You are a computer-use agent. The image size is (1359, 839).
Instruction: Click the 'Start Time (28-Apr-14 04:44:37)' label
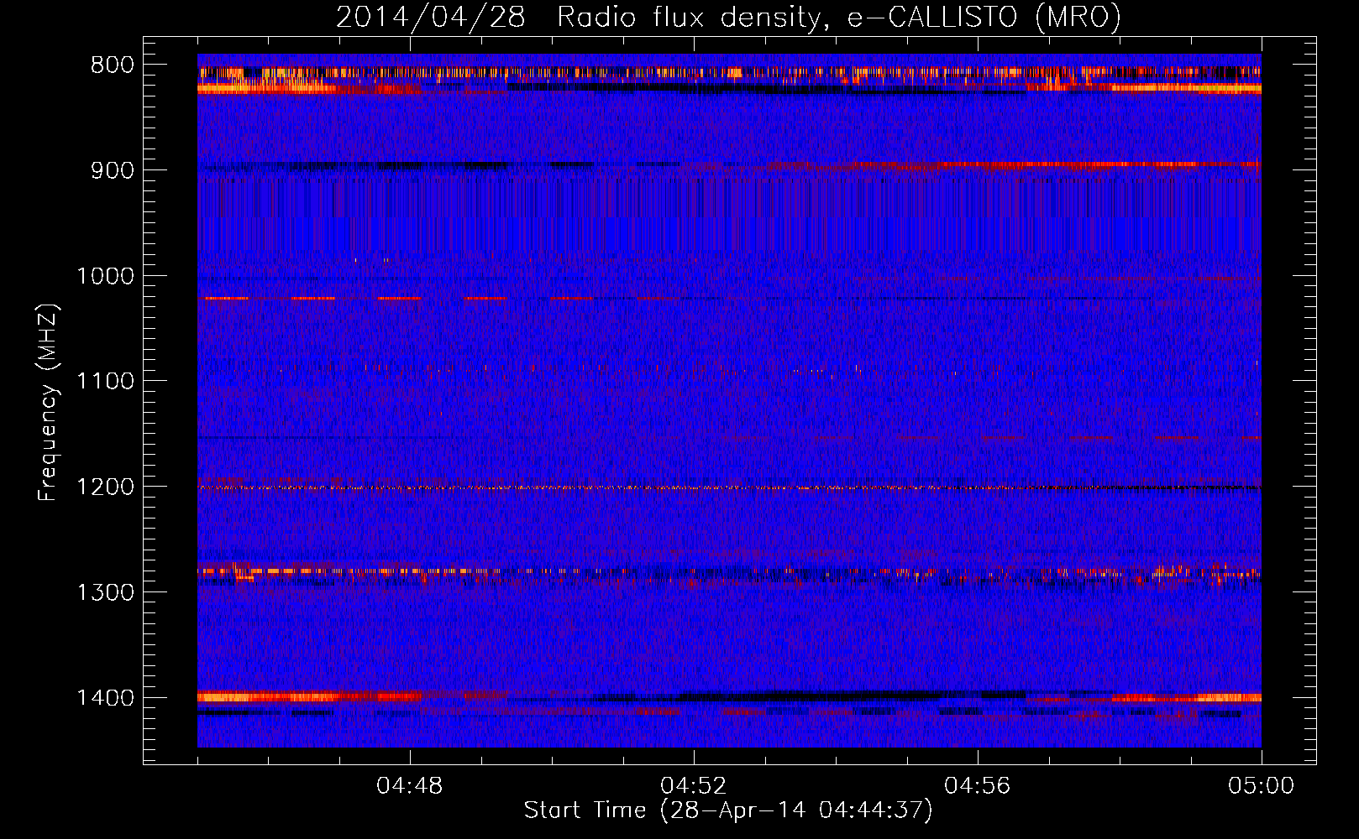[728, 810]
